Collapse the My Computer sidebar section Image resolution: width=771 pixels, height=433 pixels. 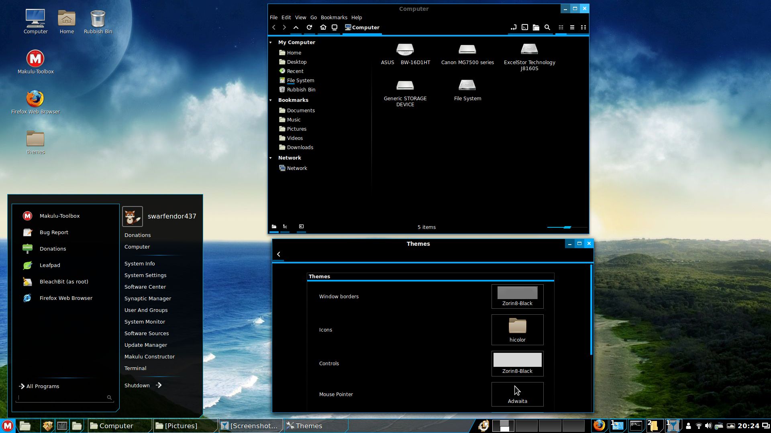tap(271, 42)
